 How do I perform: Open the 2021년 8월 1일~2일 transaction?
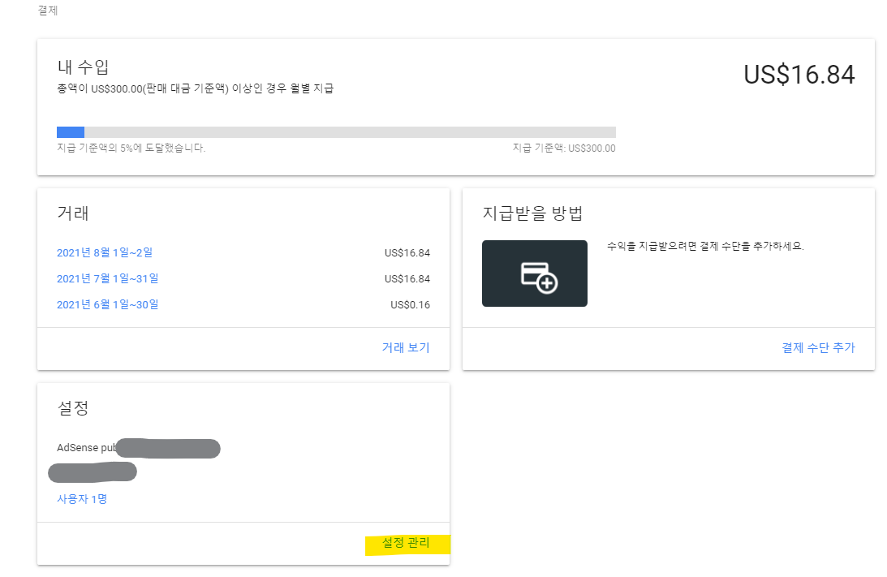(106, 252)
